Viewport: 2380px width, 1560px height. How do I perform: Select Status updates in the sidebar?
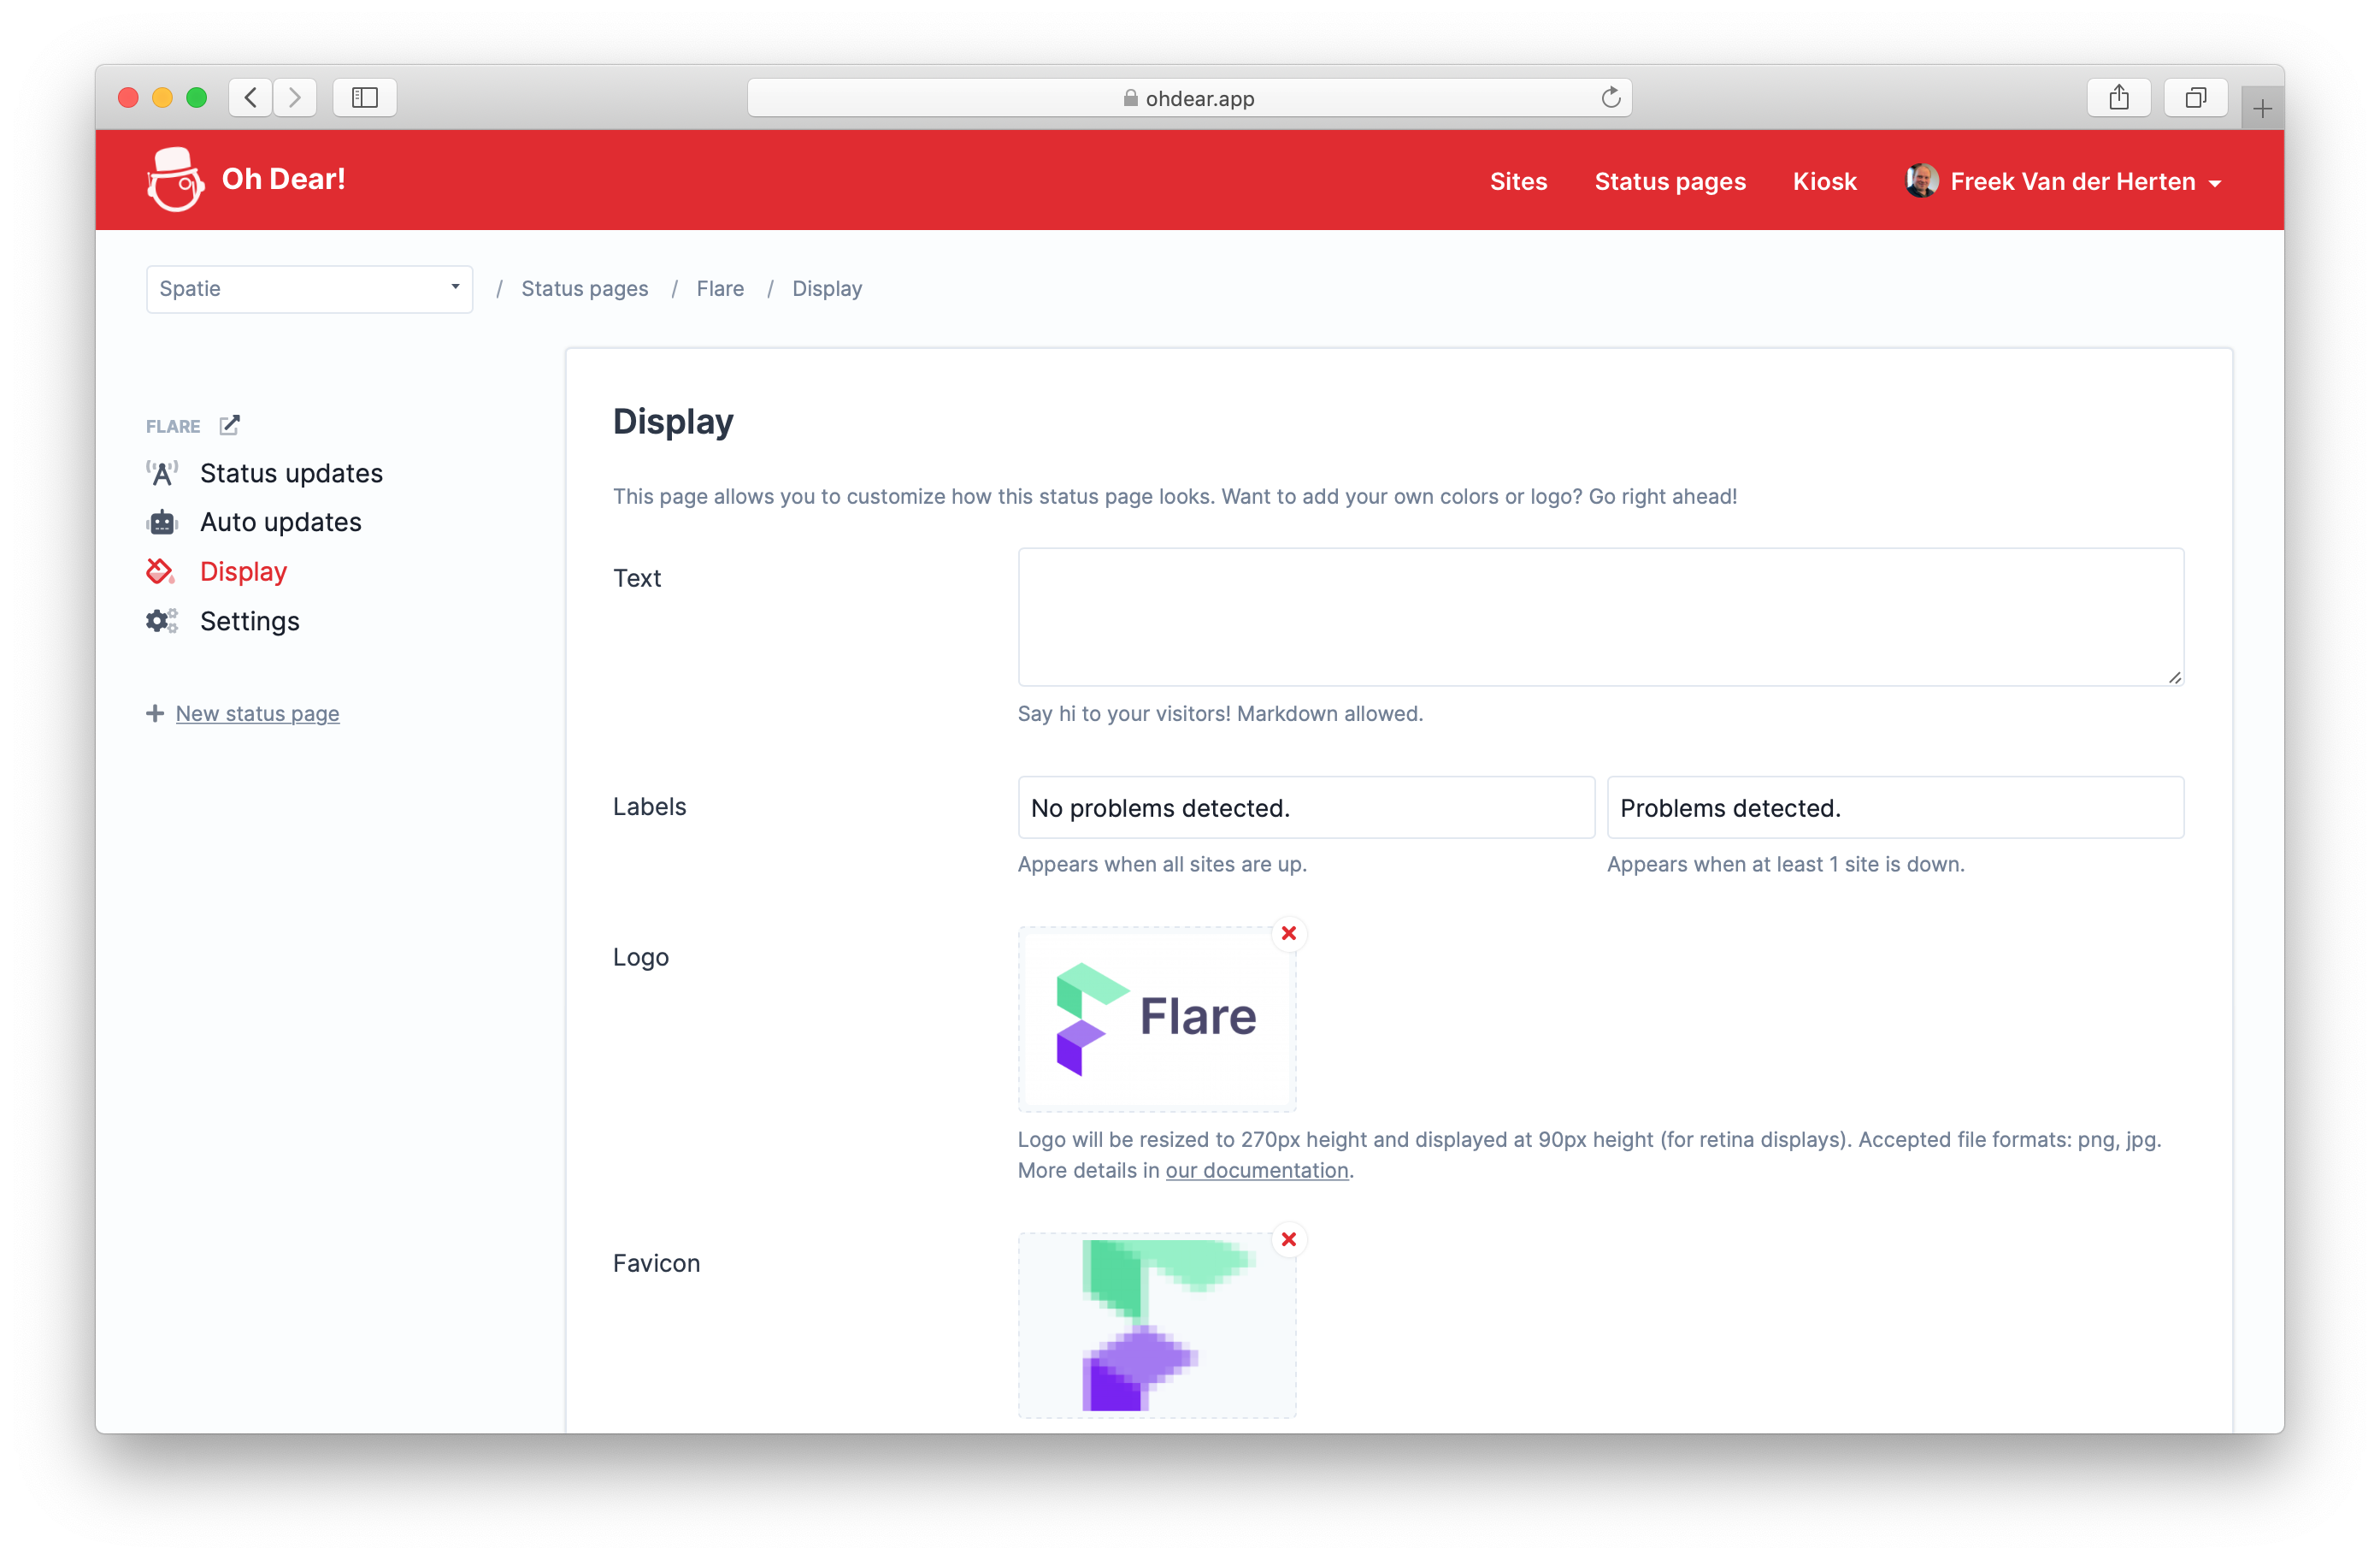pos(291,473)
